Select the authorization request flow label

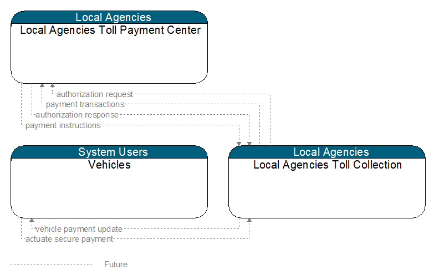pos(95,94)
